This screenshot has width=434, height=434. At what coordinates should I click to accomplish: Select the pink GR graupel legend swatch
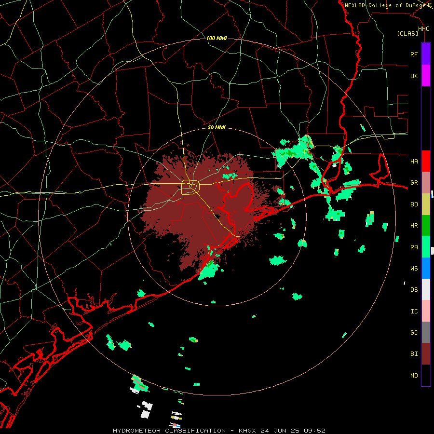pyautogui.click(x=426, y=183)
